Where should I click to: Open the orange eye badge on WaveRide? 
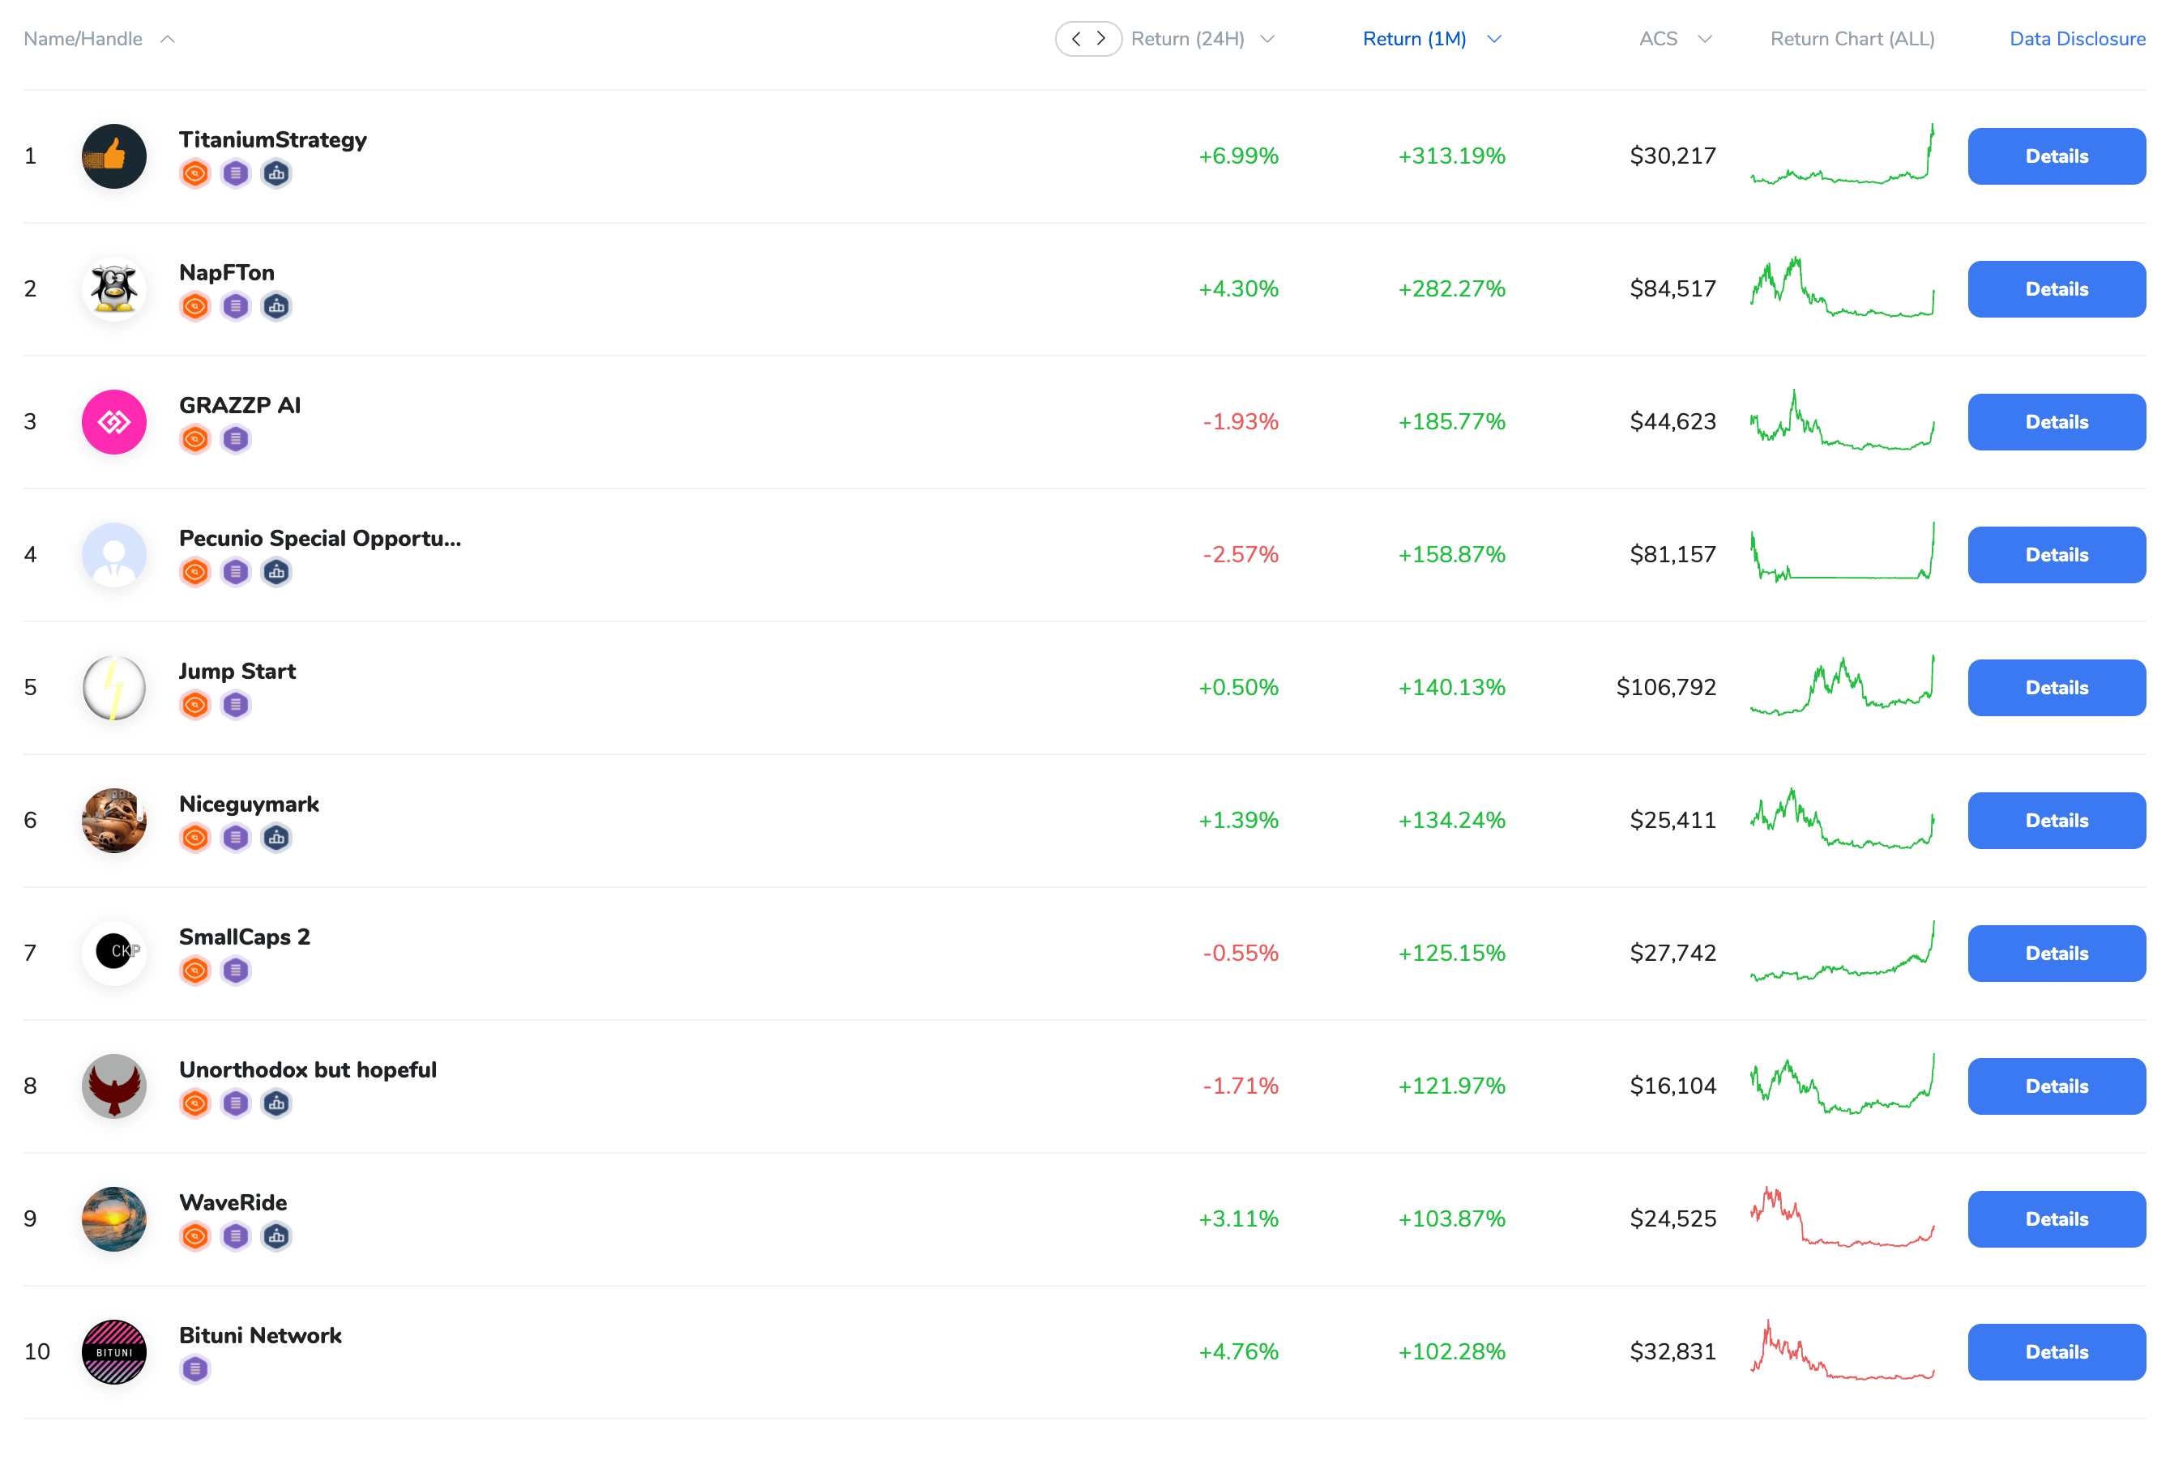click(x=195, y=1235)
